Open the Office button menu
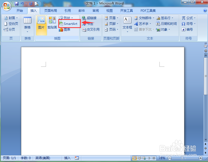The height and width of the screenshot is (162, 208). pos(7,6)
